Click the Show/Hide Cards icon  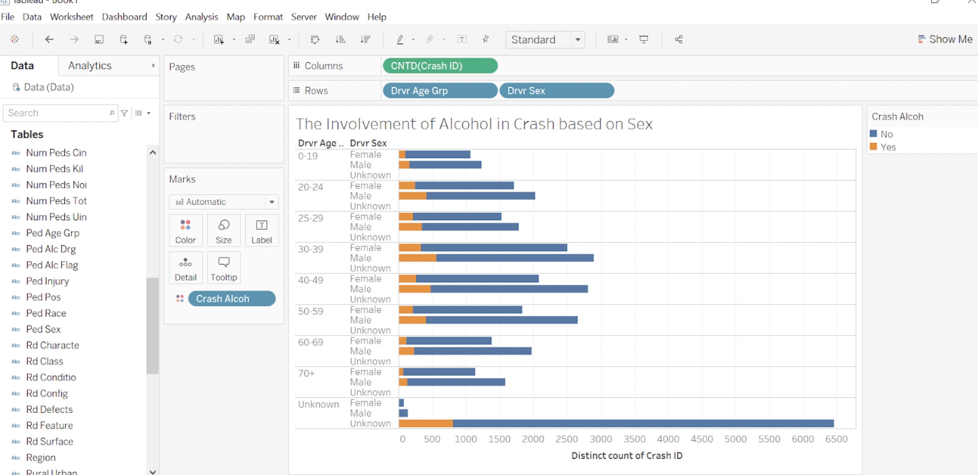click(x=613, y=39)
